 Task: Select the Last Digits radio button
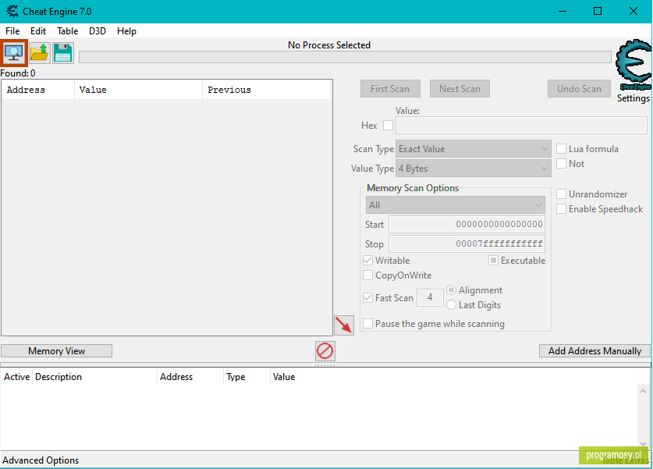pyautogui.click(x=452, y=305)
